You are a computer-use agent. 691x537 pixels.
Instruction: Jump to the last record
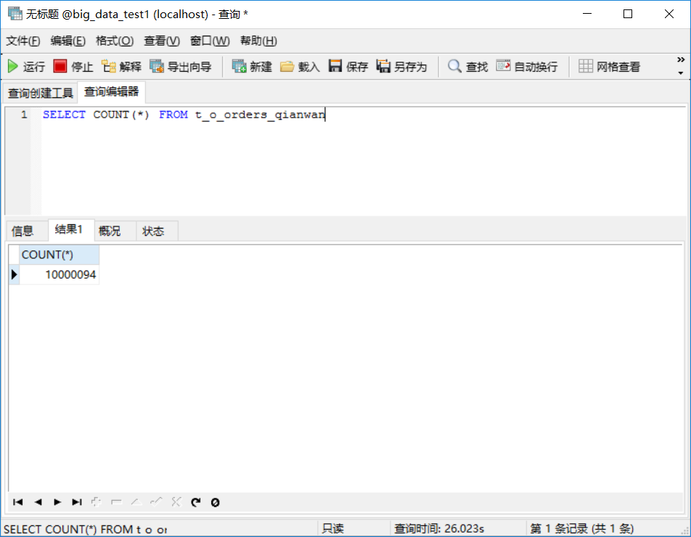click(76, 501)
